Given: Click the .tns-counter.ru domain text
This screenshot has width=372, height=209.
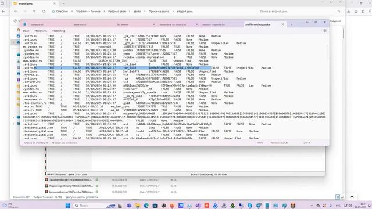Looking at the screenshot, I should (35, 103).
